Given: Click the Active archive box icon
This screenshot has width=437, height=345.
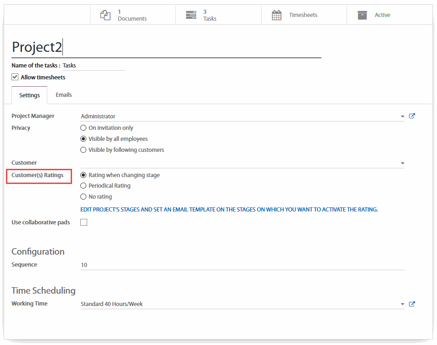Looking at the screenshot, I should pyautogui.click(x=362, y=15).
